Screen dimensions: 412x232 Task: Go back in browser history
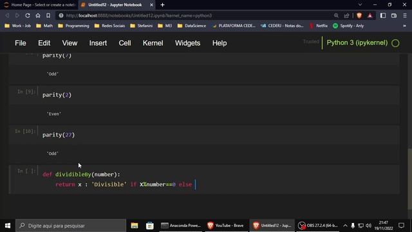tap(7, 15)
